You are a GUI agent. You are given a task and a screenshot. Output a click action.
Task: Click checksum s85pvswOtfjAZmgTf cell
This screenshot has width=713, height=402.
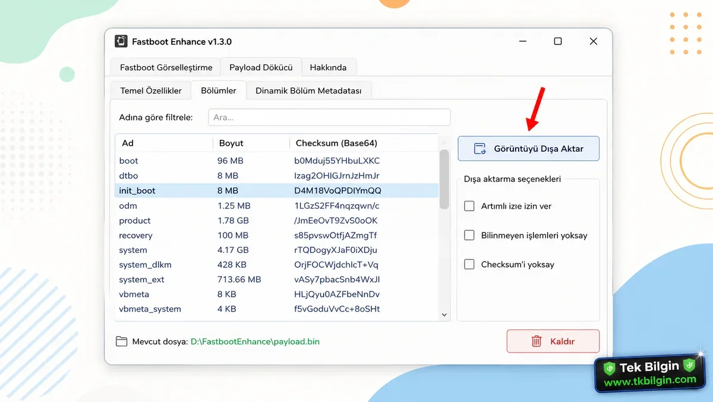click(335, 235)
